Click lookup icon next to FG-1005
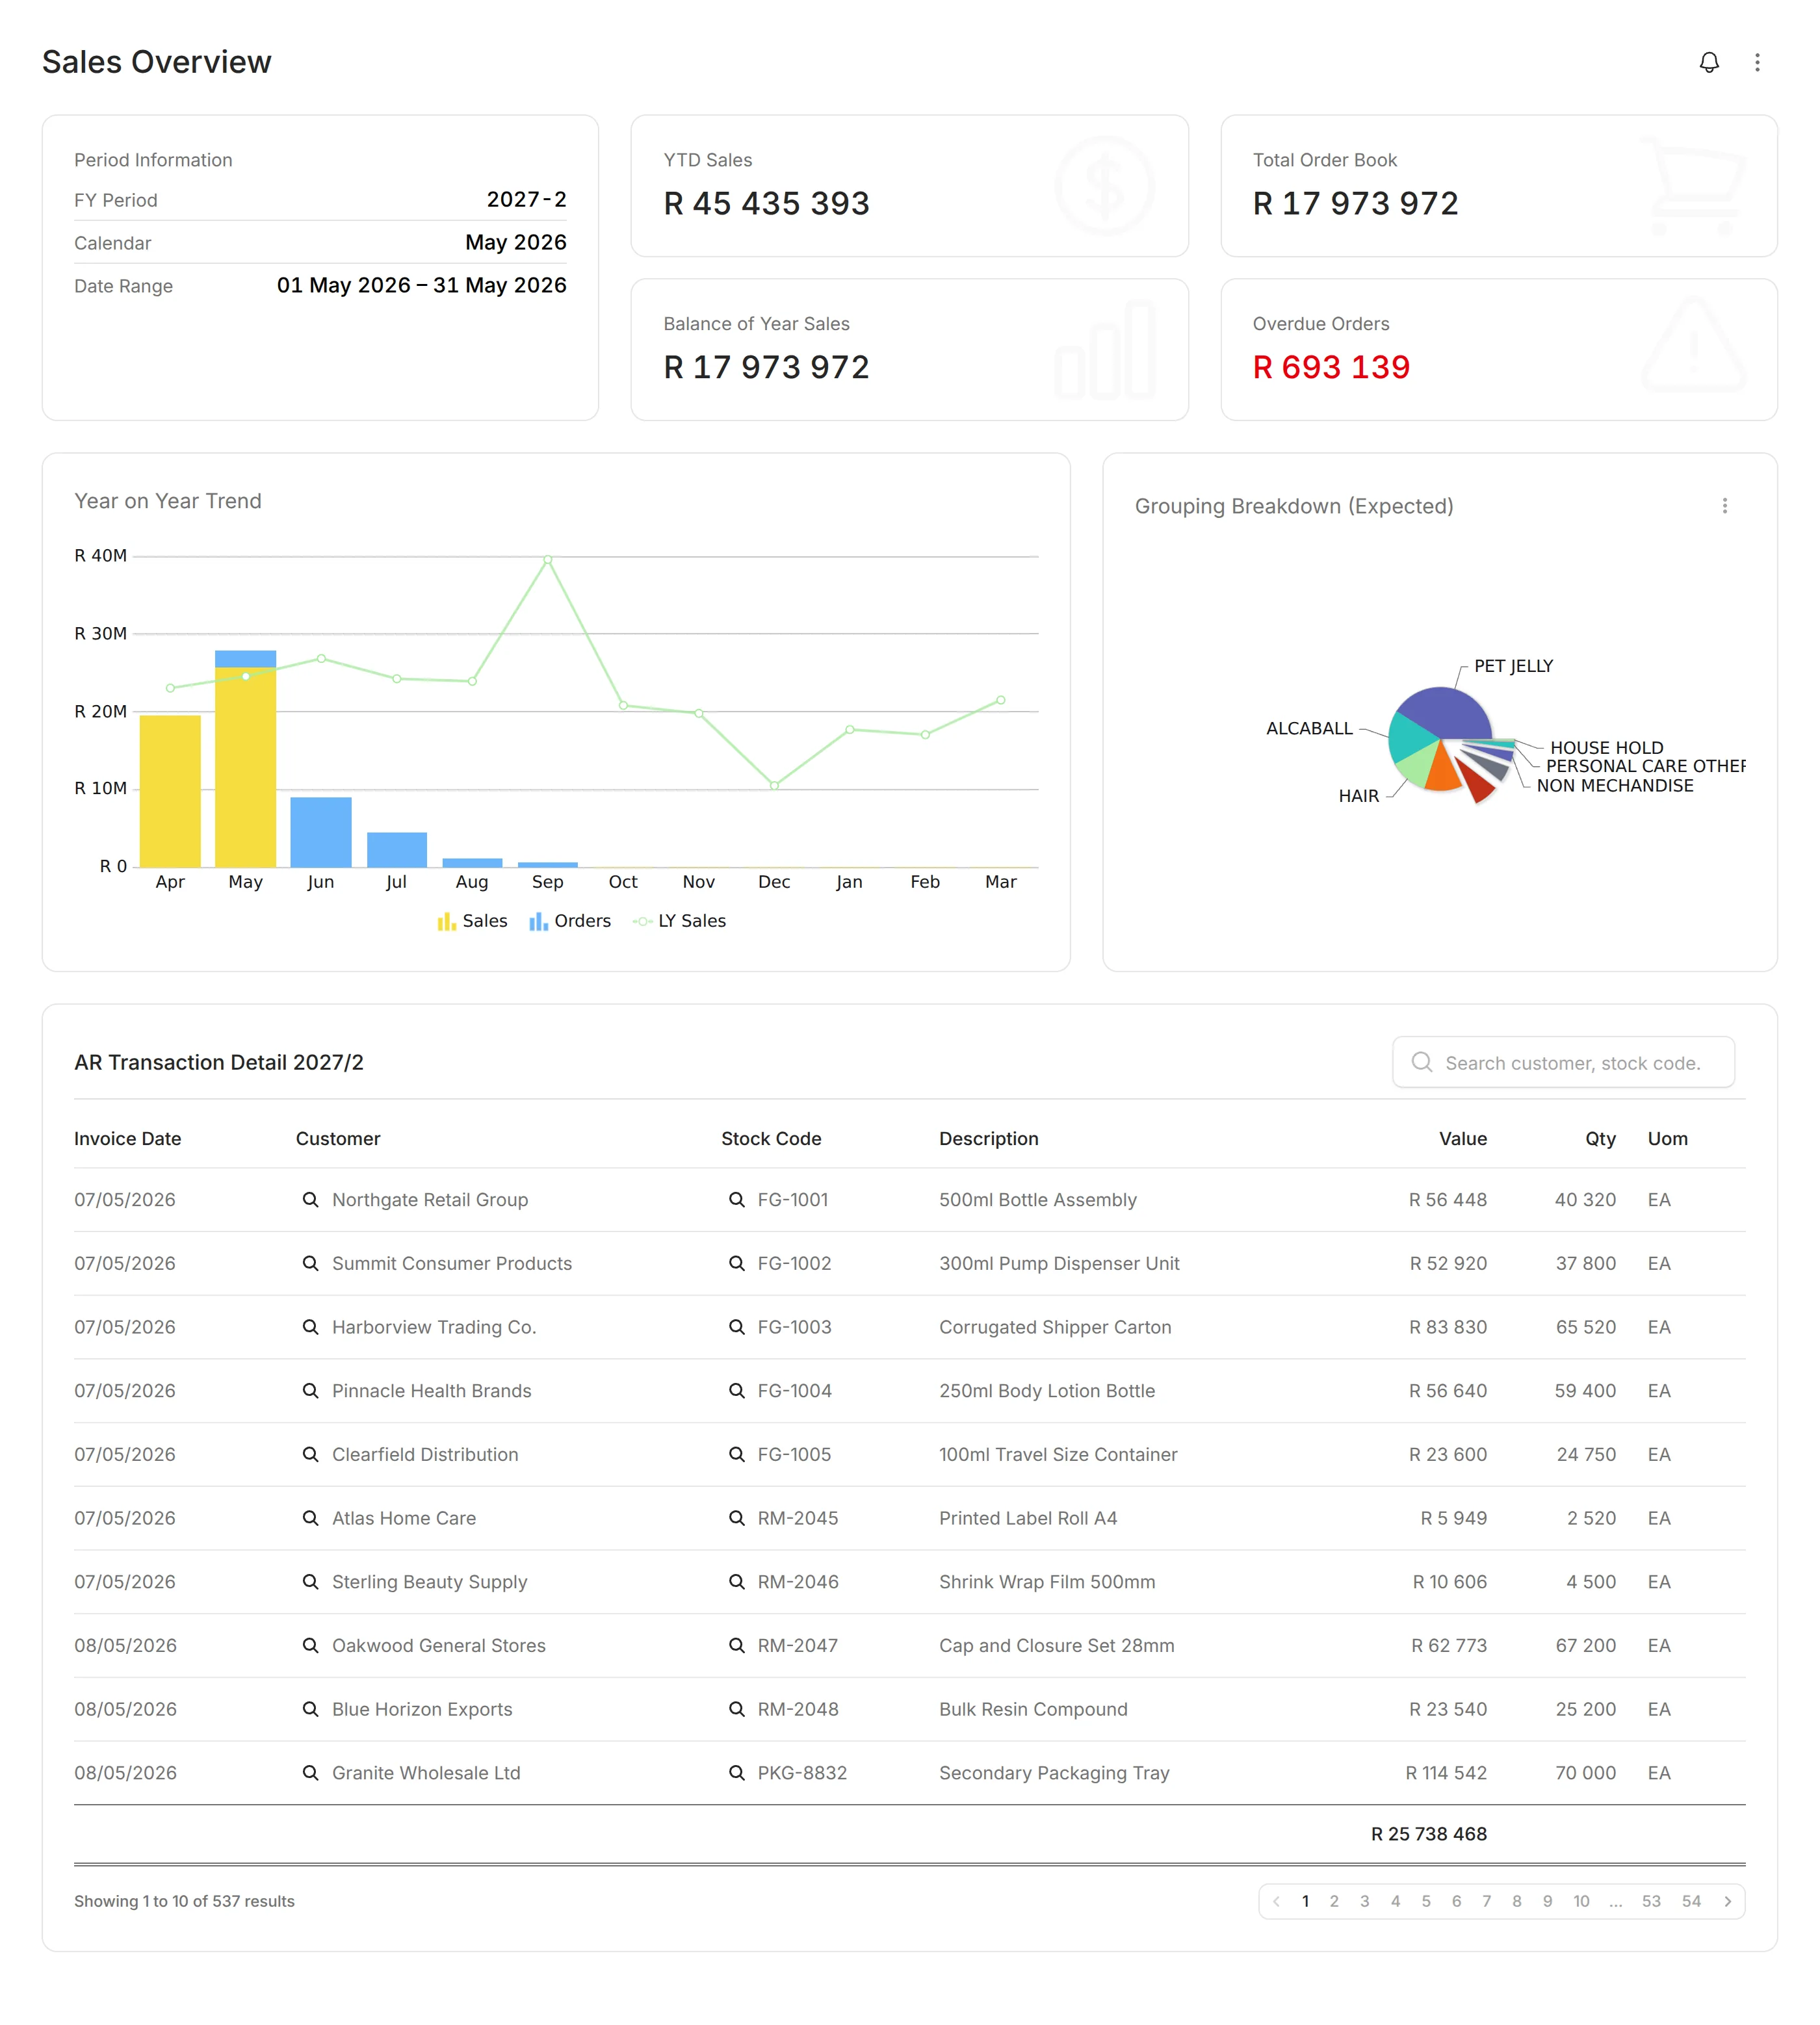1820x2025 pixels. point(736,1454)
